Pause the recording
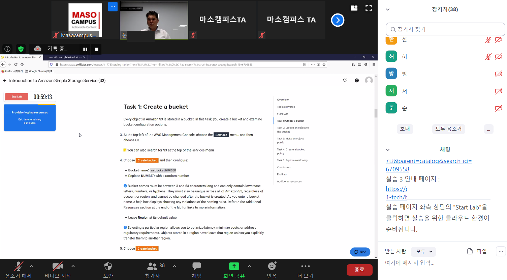The width and height of the screenshot is (507, 280). tap(85, 49)
